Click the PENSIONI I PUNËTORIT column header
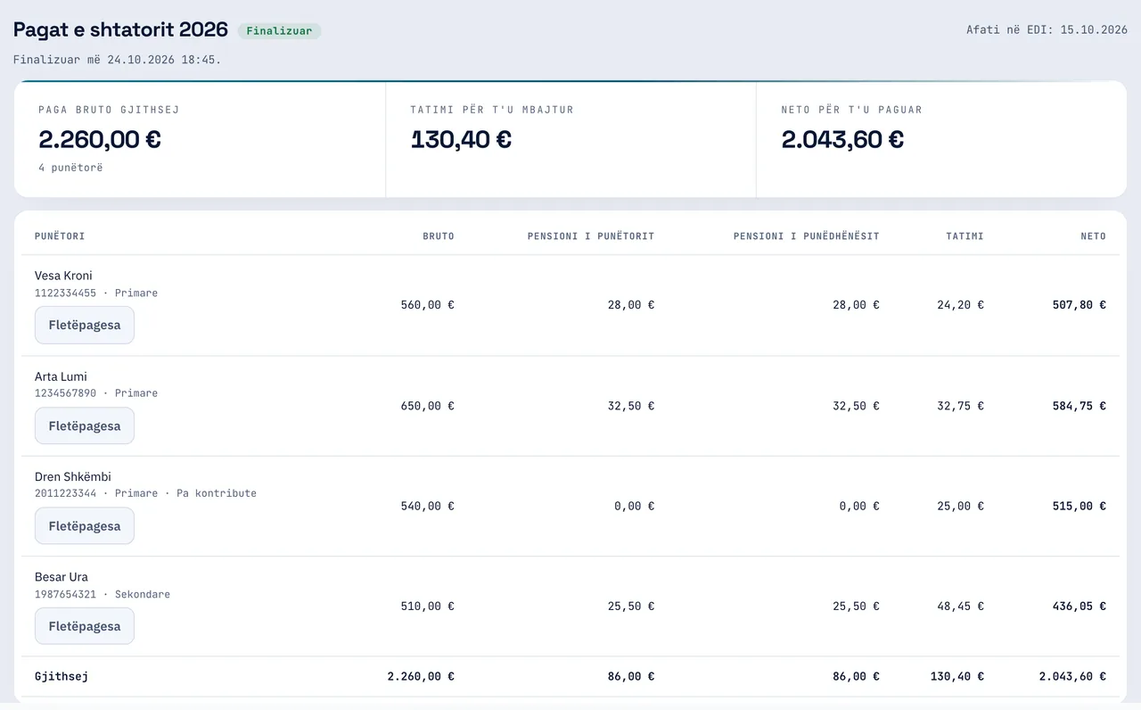Image resolution: width=1141 pixels, height=710 pixels. coord(591,236)
